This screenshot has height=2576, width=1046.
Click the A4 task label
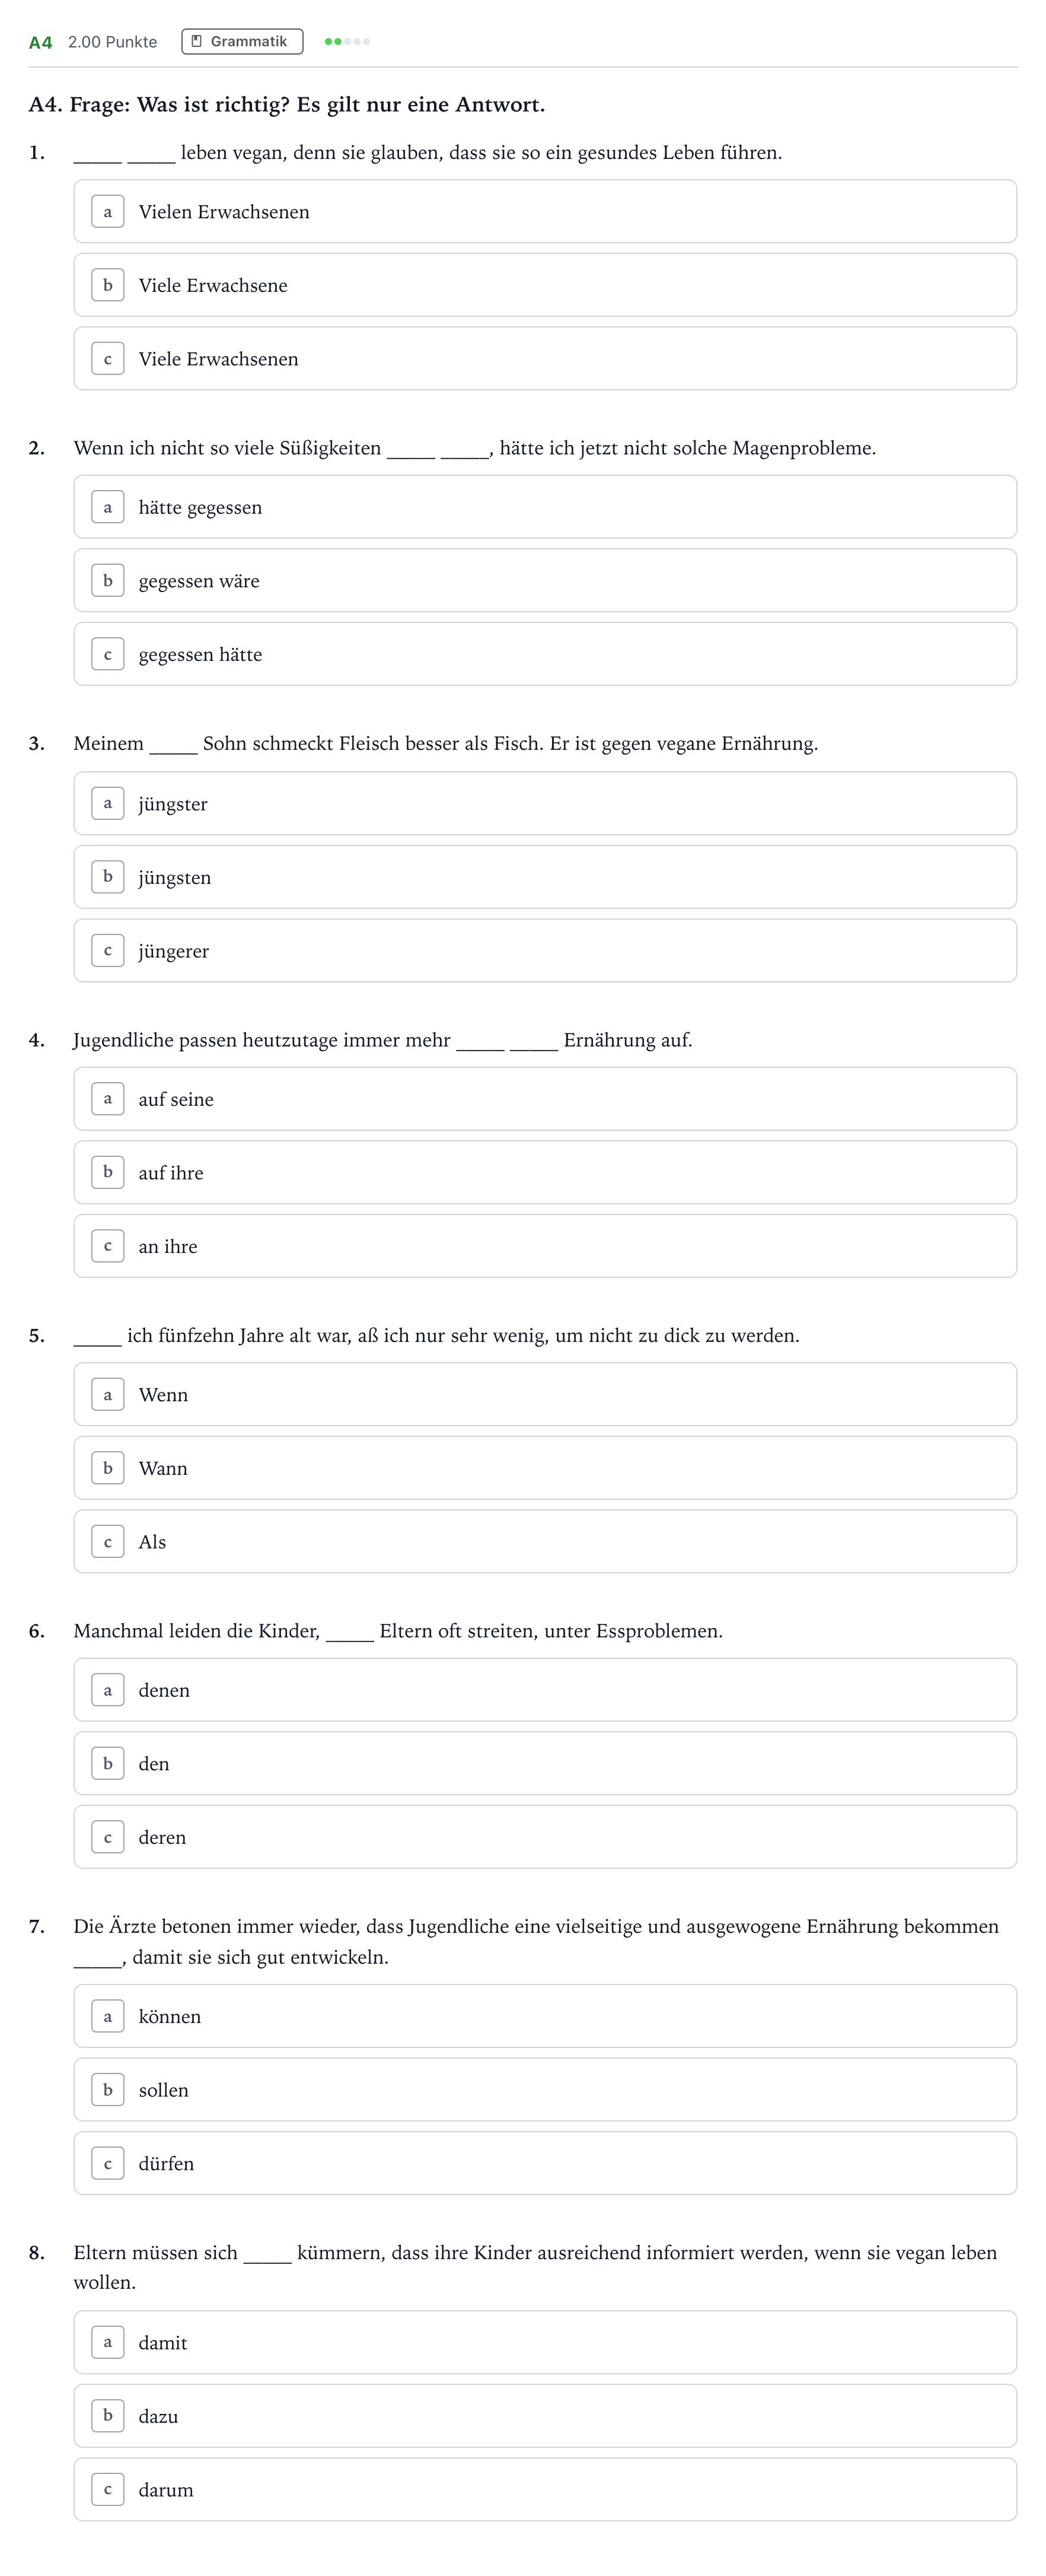[40, 42]
